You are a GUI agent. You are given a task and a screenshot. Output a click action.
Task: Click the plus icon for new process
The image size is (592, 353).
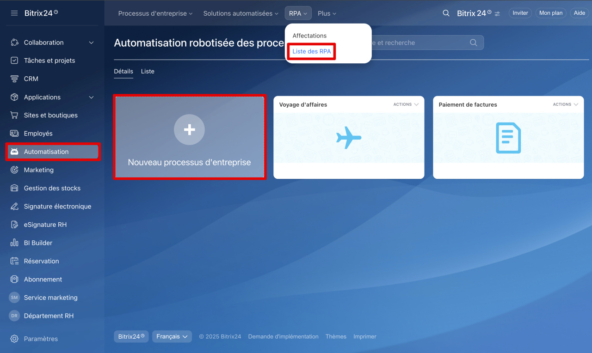point(189,130)
